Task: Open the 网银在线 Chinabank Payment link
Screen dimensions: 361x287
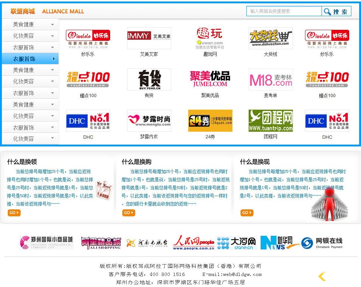Action: pyautogui.click(x=322, y=243)
